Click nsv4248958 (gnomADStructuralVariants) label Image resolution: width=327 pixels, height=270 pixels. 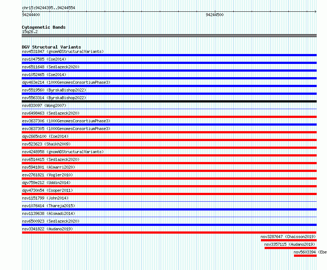63,152
